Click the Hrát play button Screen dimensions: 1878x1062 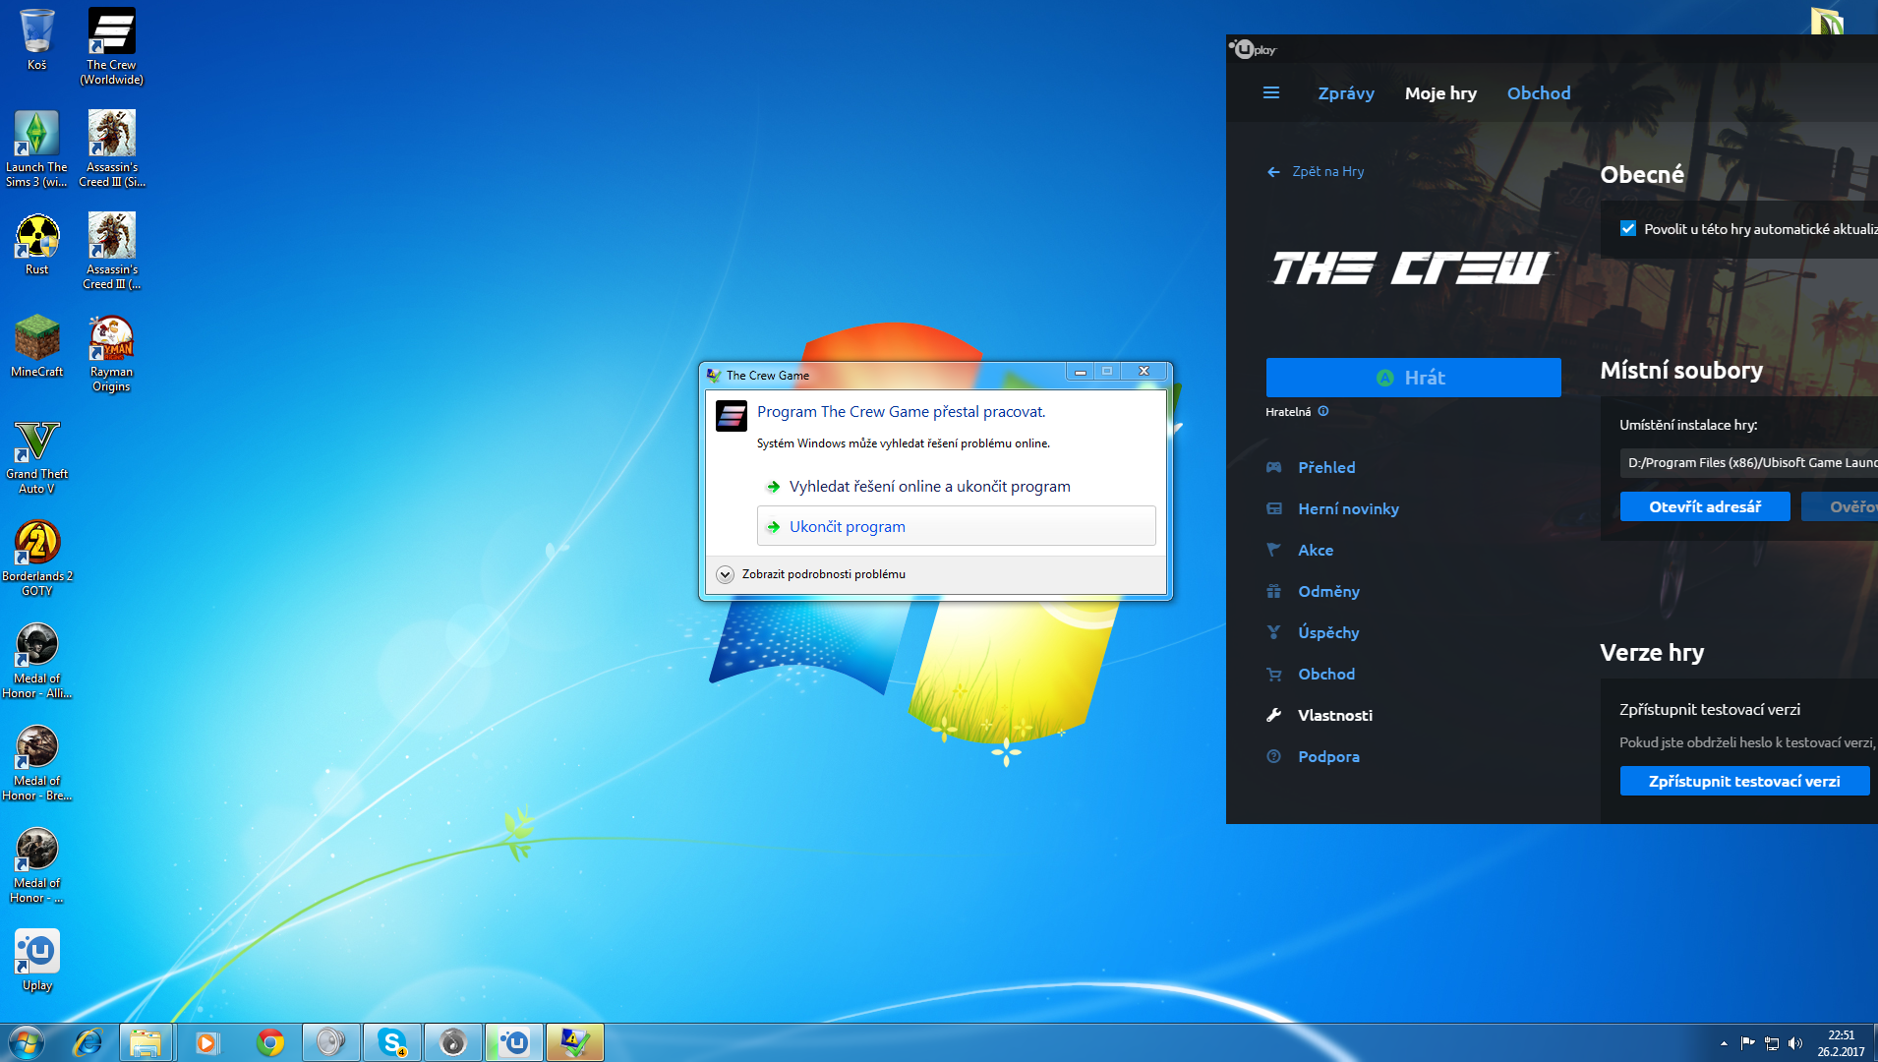click(1413, 378)
